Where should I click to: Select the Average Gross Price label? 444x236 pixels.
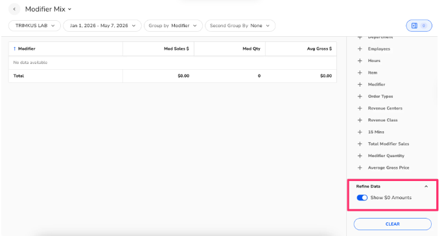388,167
